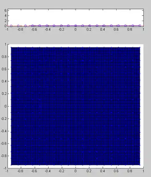The width and height of the screenshot is (151, 177).
Task: Click y-axis label "2" of the line plot
Action: 5,21
